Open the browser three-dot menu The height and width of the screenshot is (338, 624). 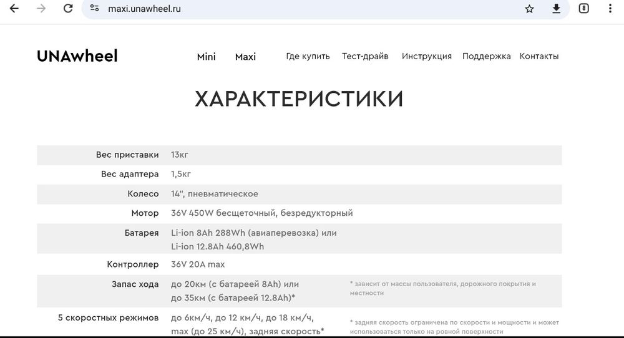tap(610, 8)
